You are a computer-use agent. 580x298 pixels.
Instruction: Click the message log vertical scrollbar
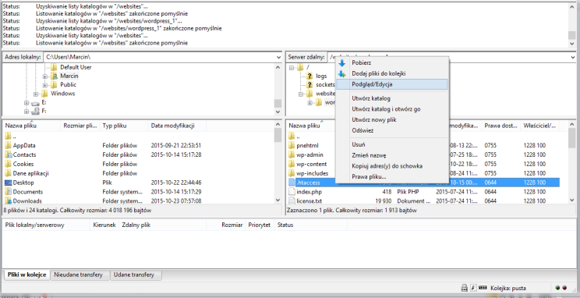[572, 25]
